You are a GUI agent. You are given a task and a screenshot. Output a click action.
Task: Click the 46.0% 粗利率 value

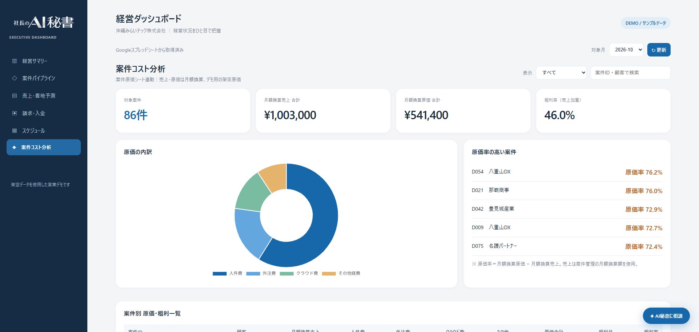coord(560,115)
